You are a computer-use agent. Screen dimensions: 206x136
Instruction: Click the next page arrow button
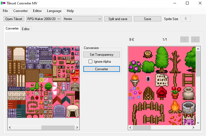pos(195,39)
